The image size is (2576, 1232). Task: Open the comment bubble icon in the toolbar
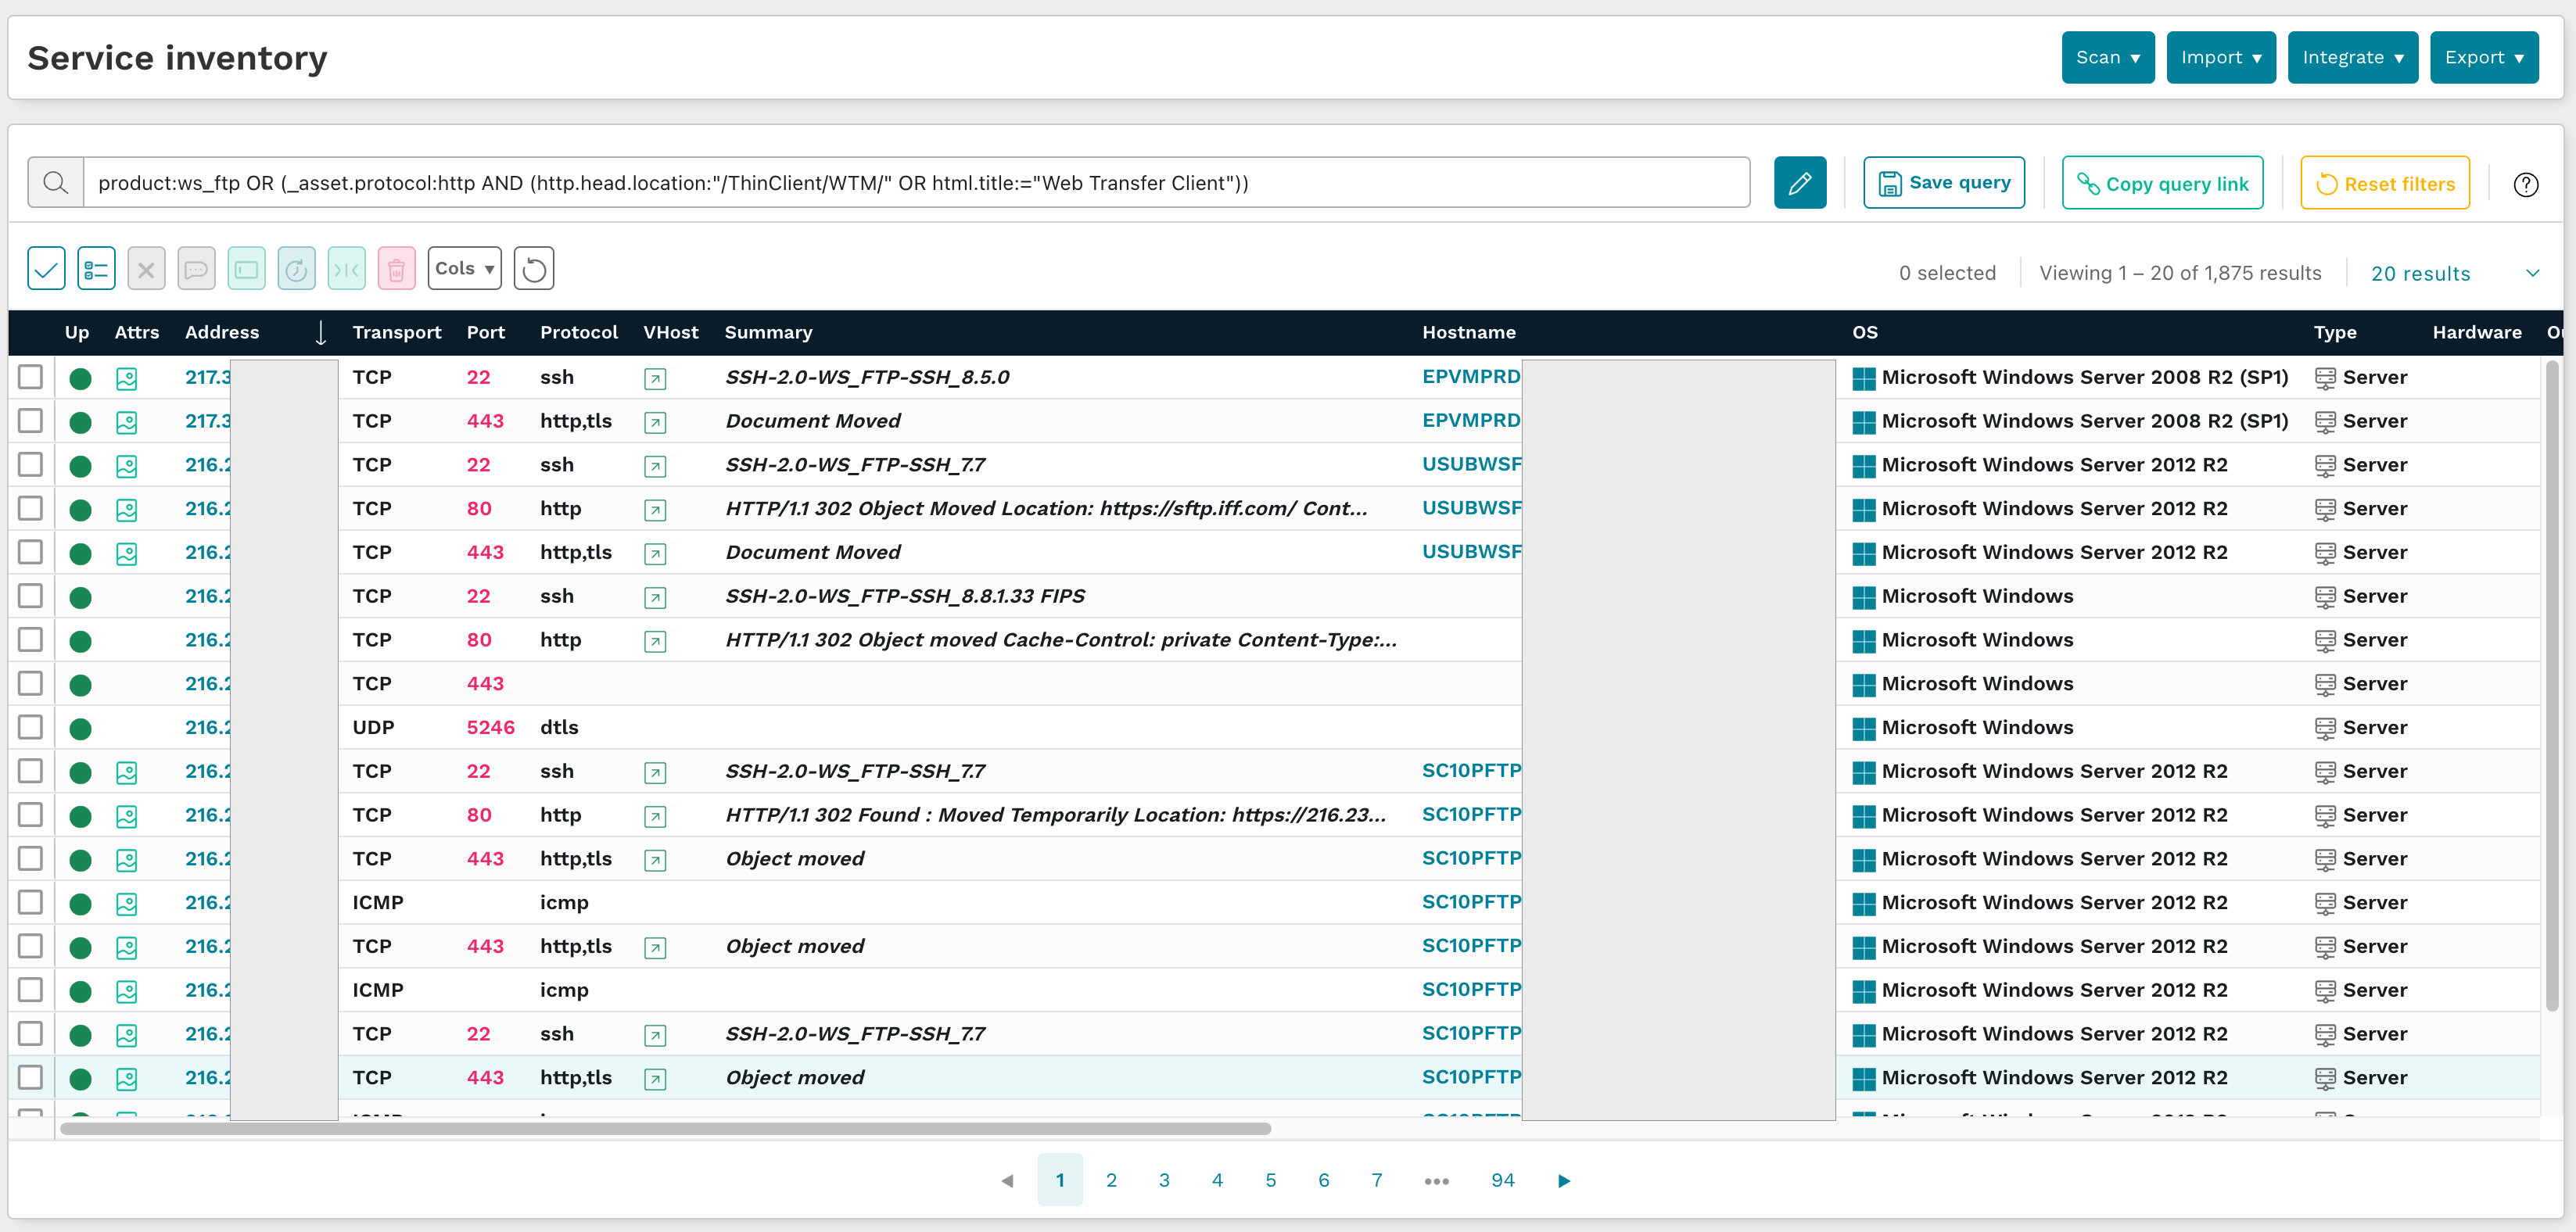coord(197,268)
